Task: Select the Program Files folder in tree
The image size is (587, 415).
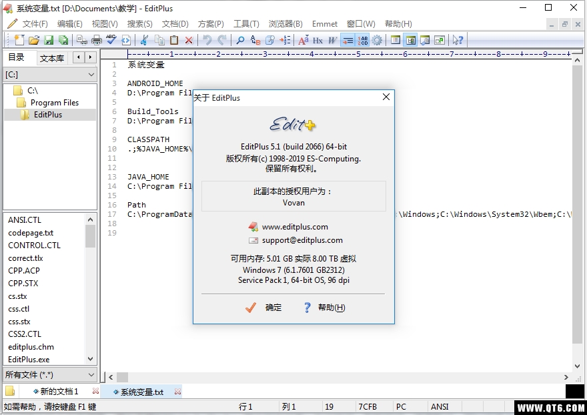Action: coord(55,103)
